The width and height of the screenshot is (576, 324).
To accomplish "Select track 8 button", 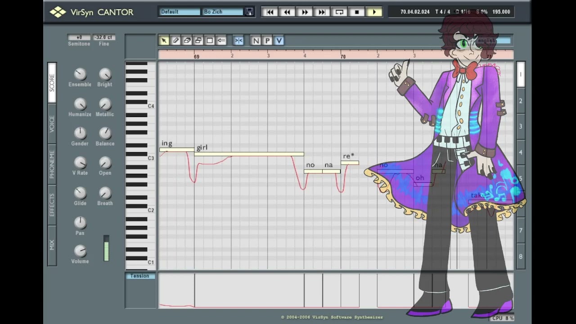I will click(x=521, y=256).
